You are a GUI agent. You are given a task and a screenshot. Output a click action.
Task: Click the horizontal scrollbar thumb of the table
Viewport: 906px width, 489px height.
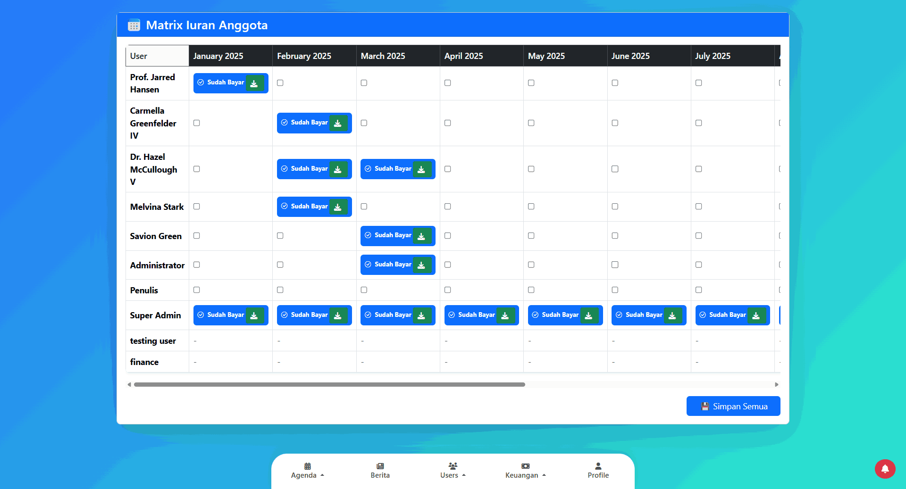[329, 385]
